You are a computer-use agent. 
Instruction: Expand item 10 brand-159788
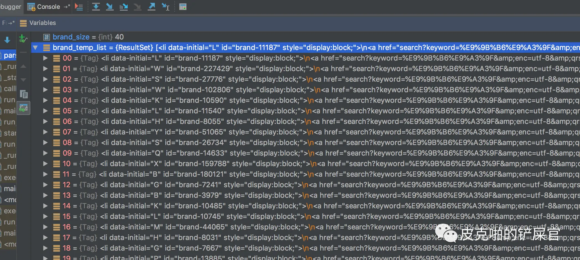pos(45,164)
